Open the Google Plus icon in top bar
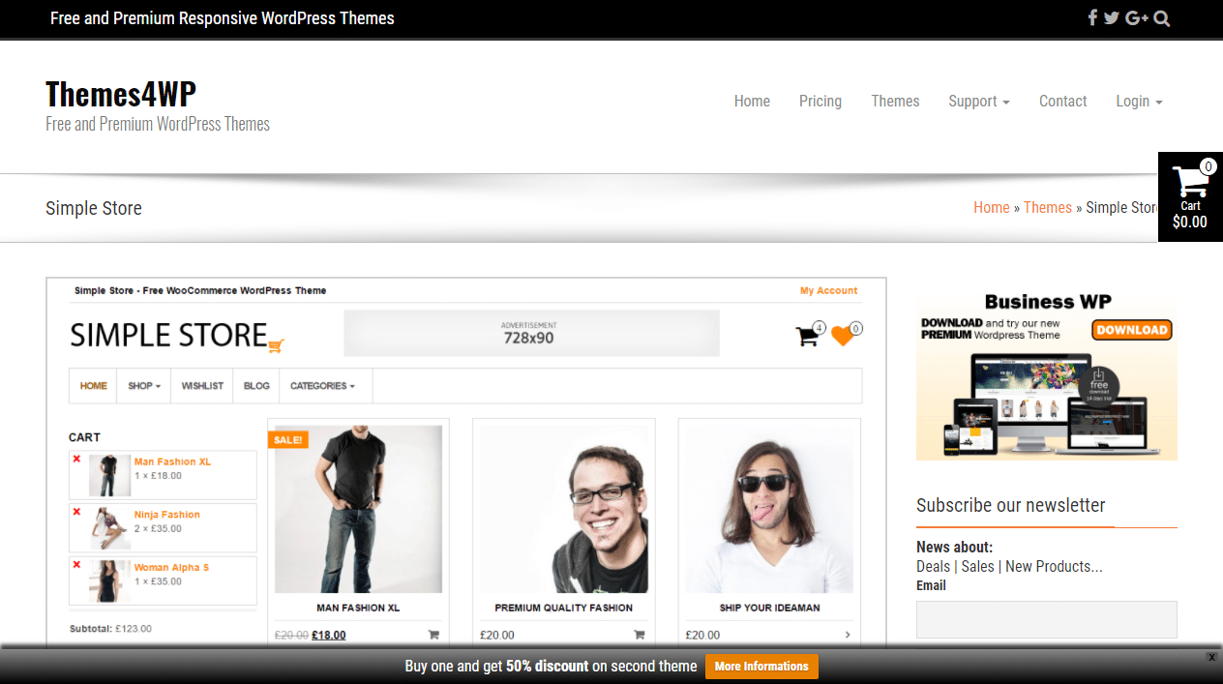The width and height of the screenshot is (1223, 684). pos(1137,17)
